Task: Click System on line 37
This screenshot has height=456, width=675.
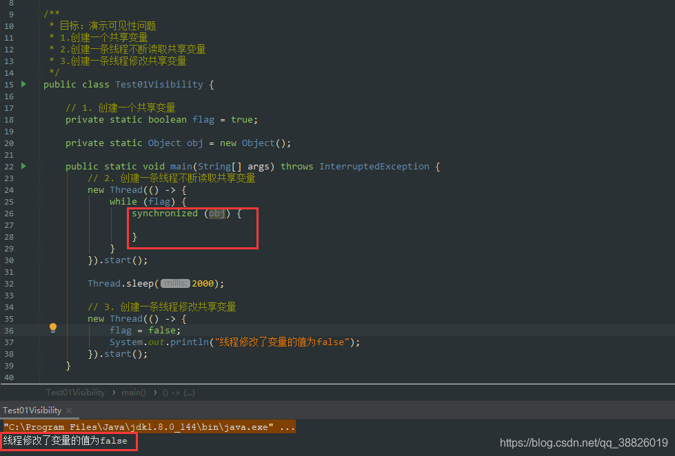Action: click(126, 342)
